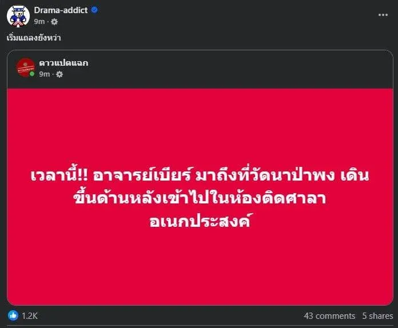Click the เวลานี้!! อาจารย์เบียร์ headline line
This screenshot has width=398, height=328.
200,175
